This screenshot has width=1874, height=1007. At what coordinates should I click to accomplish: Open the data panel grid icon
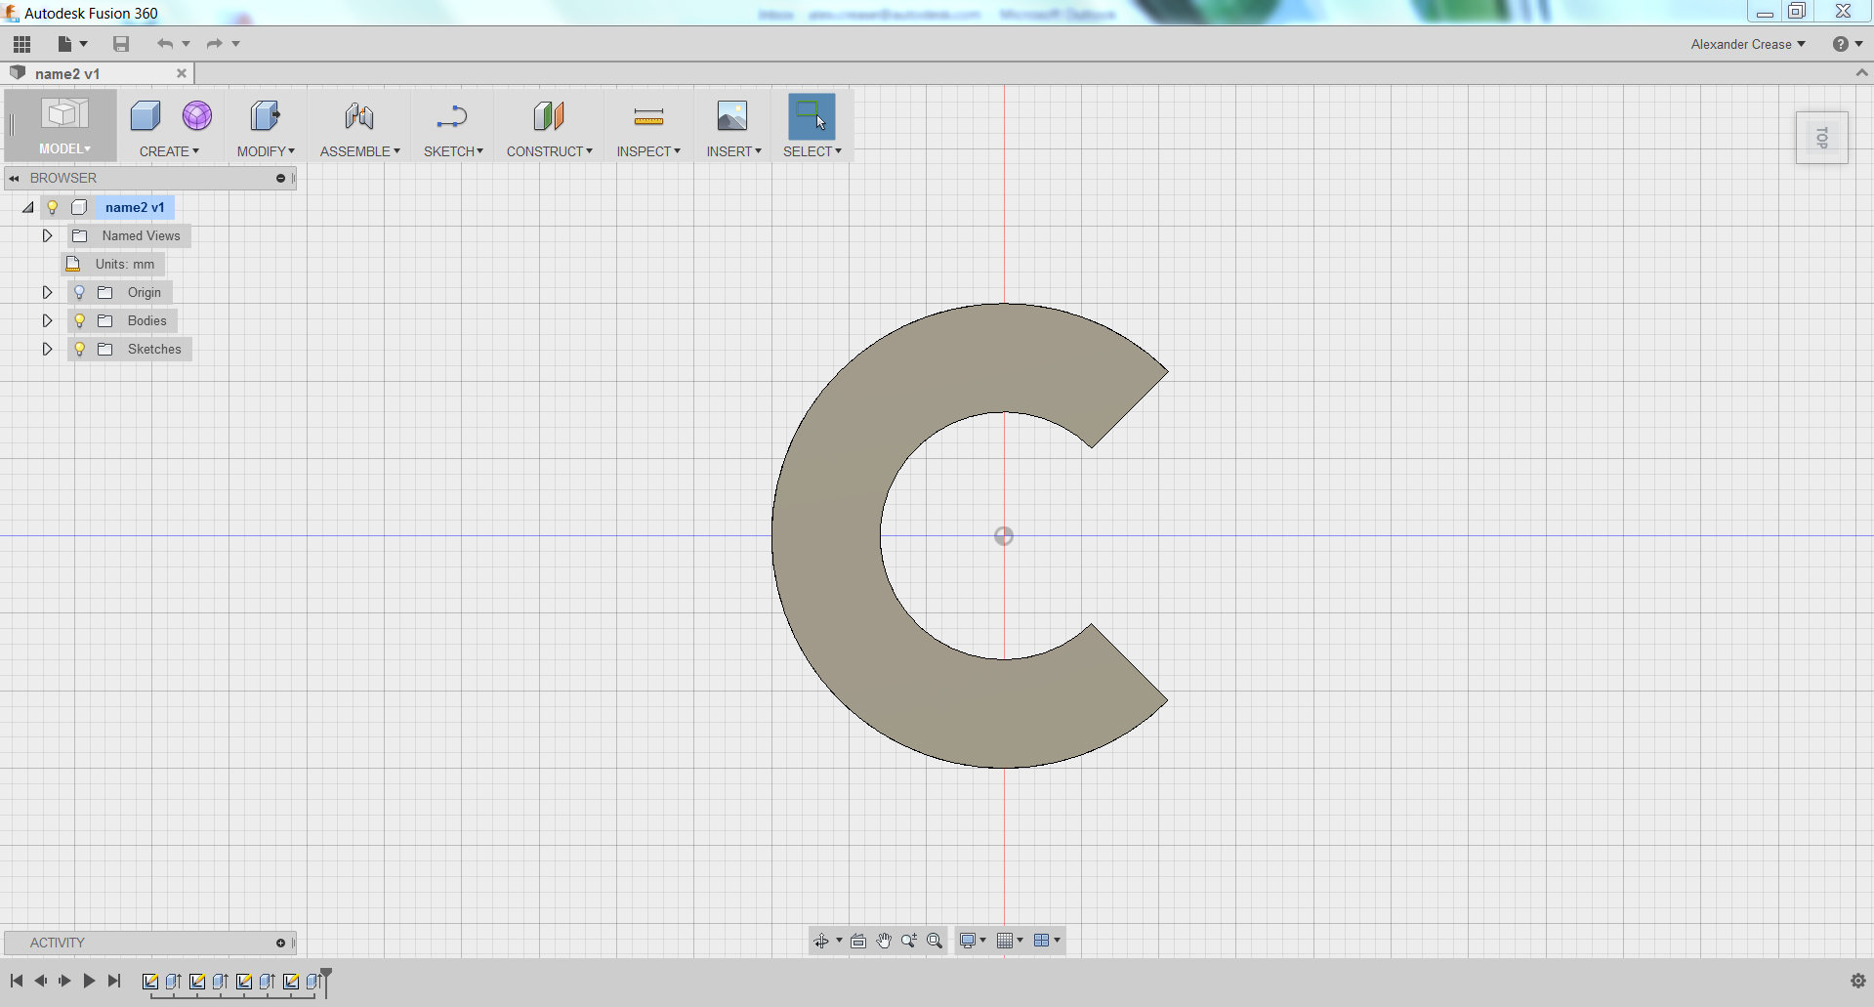tap(21, 44)
